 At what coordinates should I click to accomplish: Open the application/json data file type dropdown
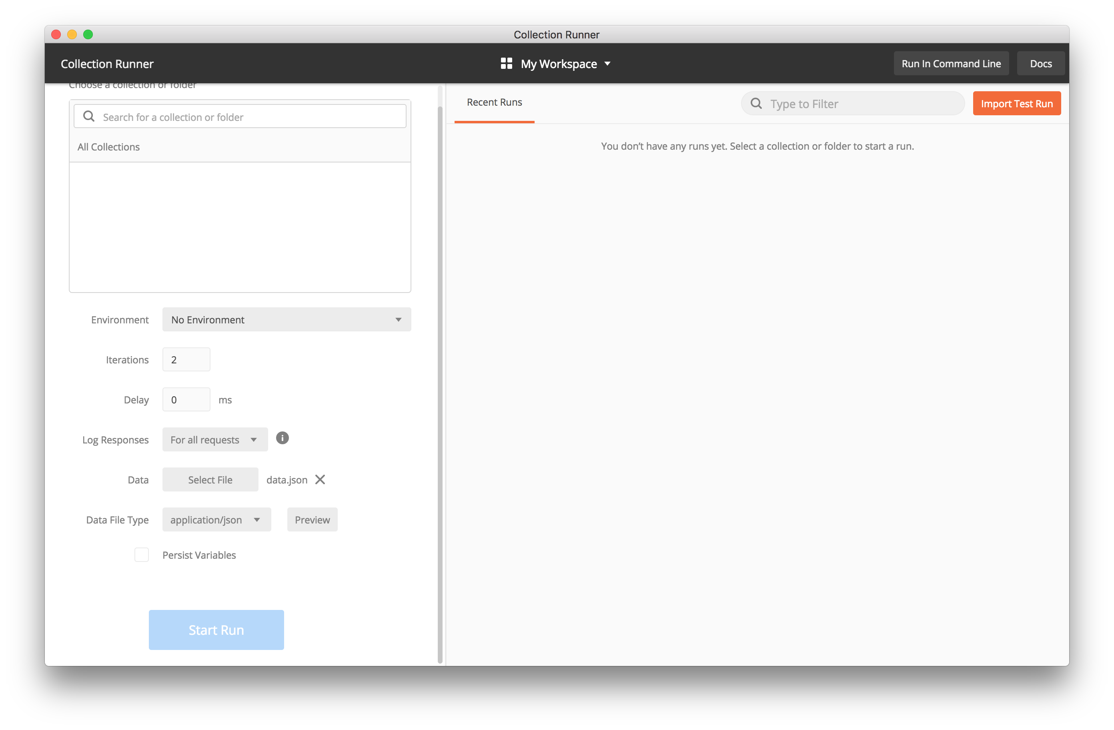(x=216, y=519)
